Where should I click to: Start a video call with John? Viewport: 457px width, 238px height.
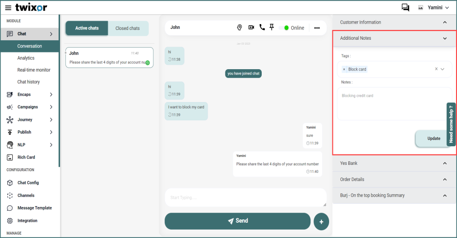coord(251,28)
